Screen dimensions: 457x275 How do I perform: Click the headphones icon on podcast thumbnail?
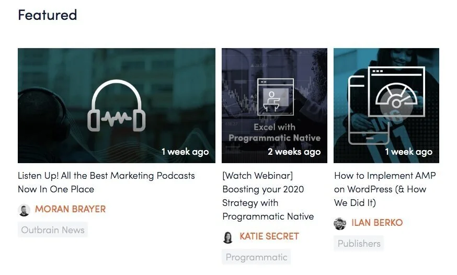click(x=117, y=106)
